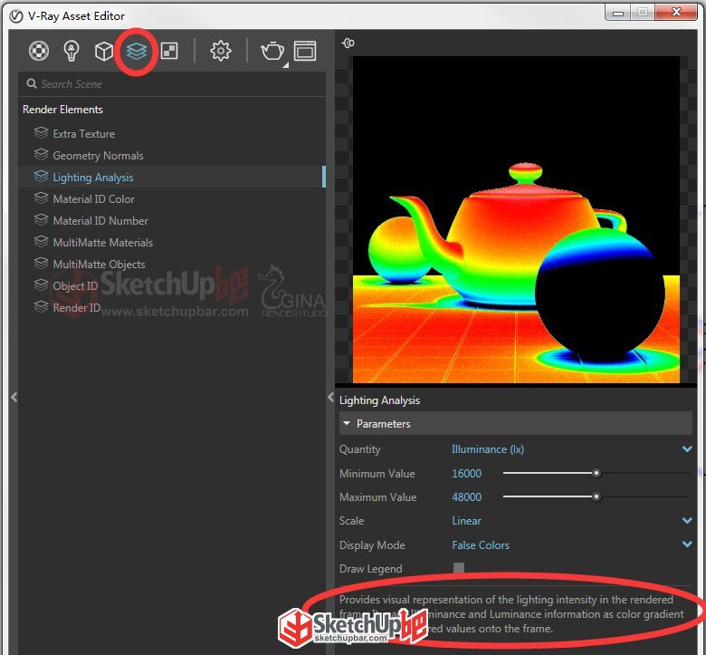Screen dimensions: 706x655
Task: Open render options arrow beside teapot
Action: click(x=285, y=65)
